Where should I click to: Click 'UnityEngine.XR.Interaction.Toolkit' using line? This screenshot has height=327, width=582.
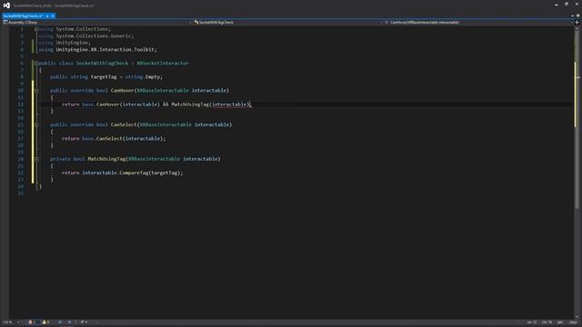(x=106, y=49)
